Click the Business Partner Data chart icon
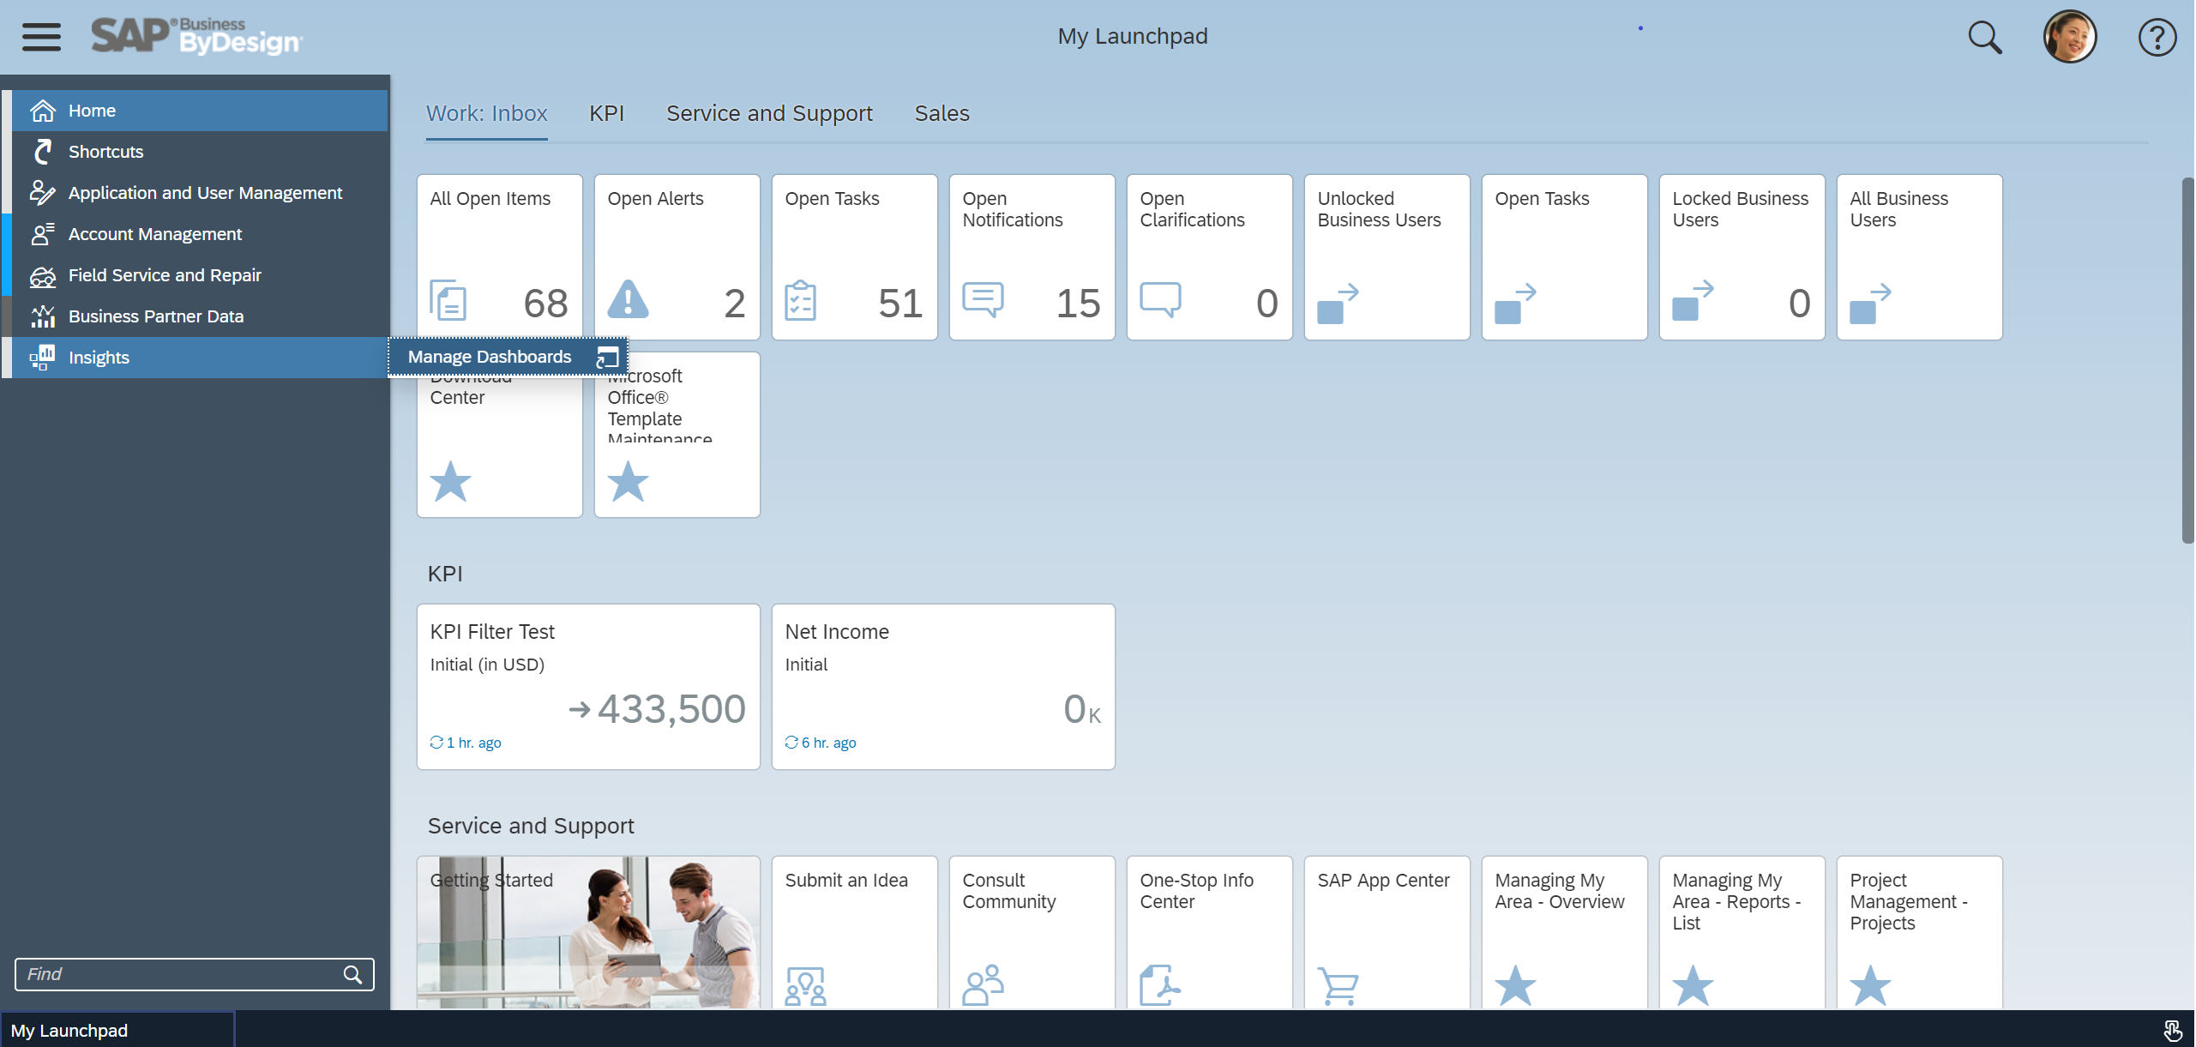Viewport: 2196px width, 1047px height. [x=43, y=316]
